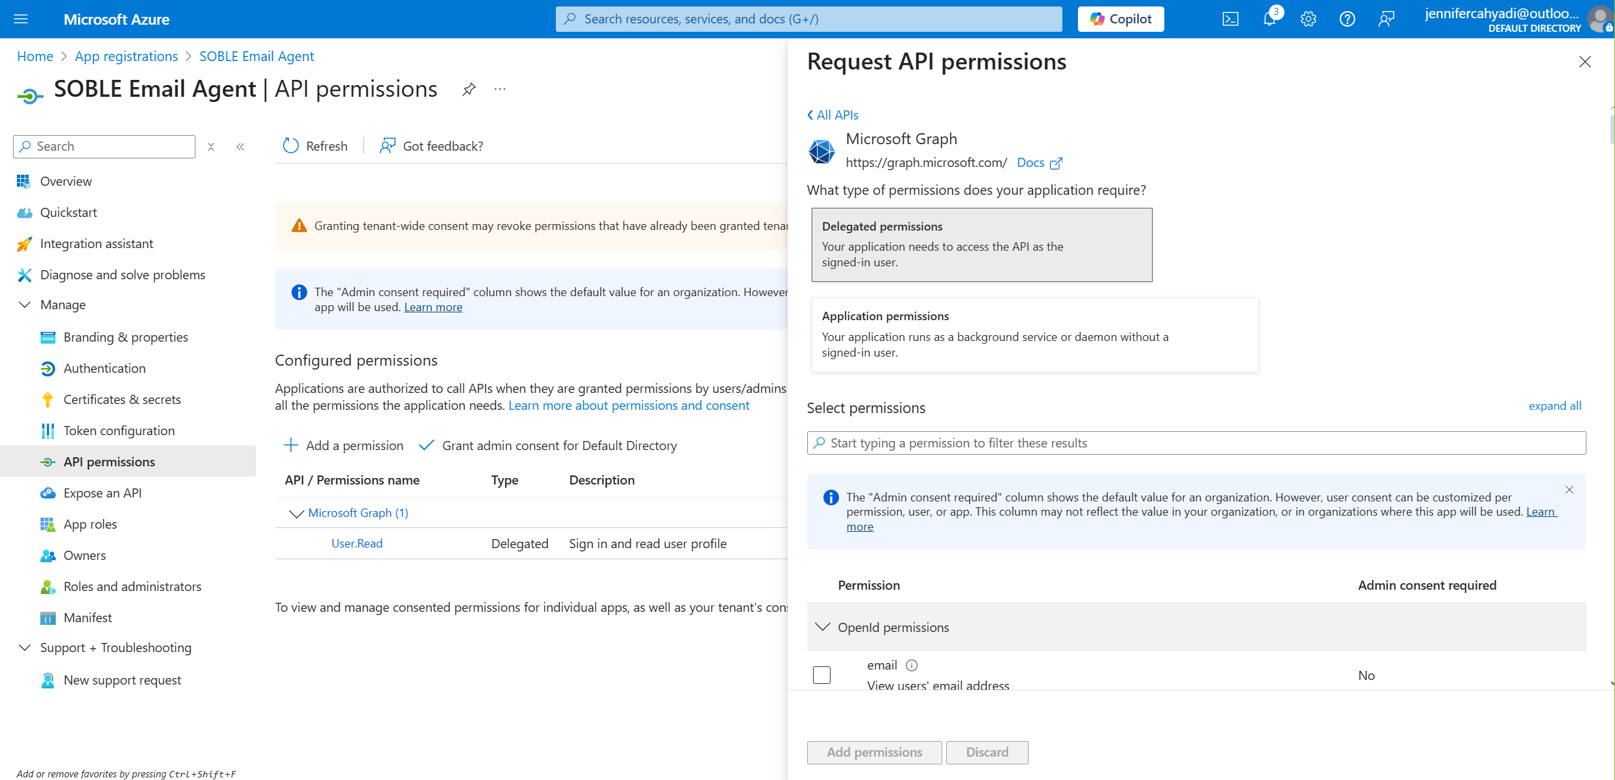Open Token configuration
The image size is (1615, 780).
pos(119,431)
